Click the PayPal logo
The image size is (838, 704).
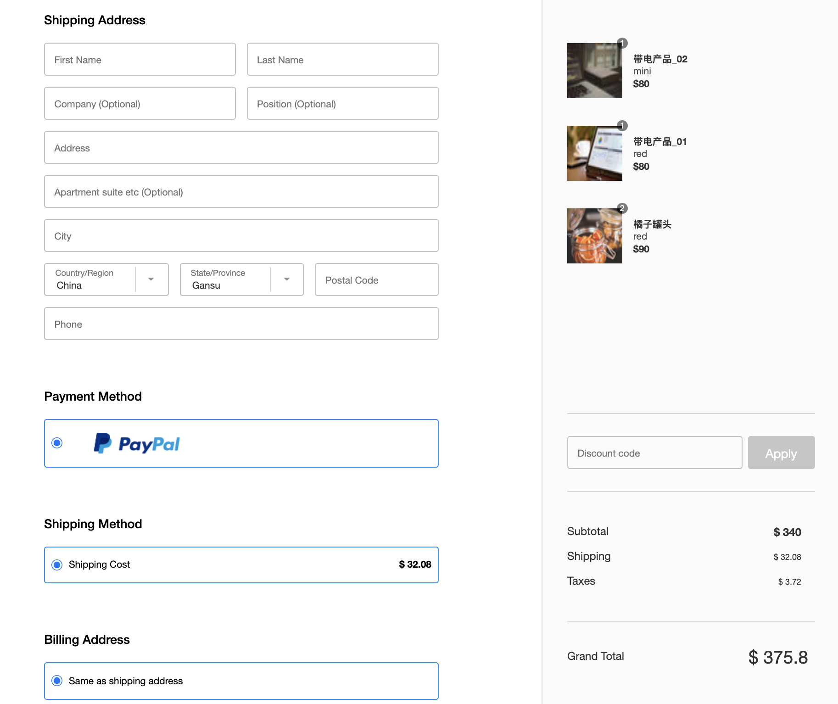pos(136,444)
